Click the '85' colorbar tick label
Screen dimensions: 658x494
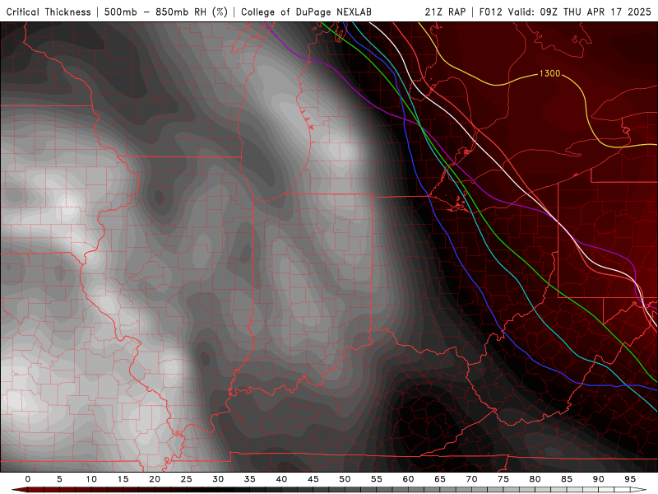[567, 479]
